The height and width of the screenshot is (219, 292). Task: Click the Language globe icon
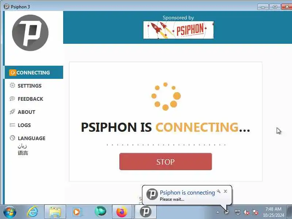[12, 138]
